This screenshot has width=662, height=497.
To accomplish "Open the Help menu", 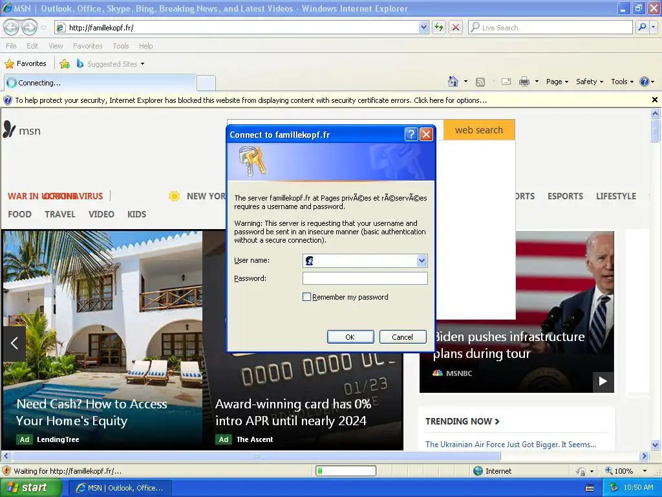I will coord(146,46).
